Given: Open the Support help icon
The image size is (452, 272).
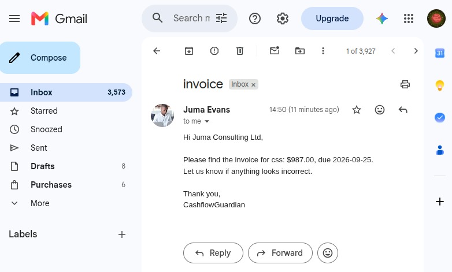Looking at the screenshot, I should click(255, 18).
